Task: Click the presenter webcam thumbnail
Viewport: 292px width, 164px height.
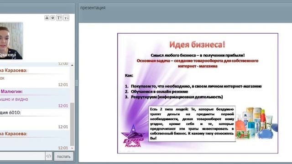Action: 11,41
